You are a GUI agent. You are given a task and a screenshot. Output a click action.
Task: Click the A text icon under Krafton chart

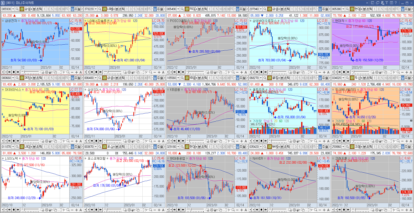tap(411, 210)
